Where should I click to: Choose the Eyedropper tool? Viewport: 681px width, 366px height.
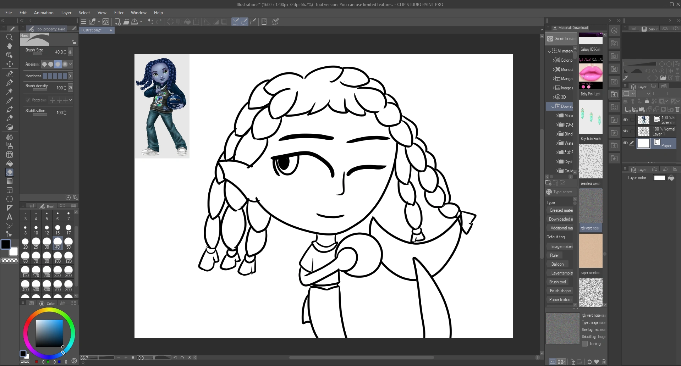(x=10, y=100)
